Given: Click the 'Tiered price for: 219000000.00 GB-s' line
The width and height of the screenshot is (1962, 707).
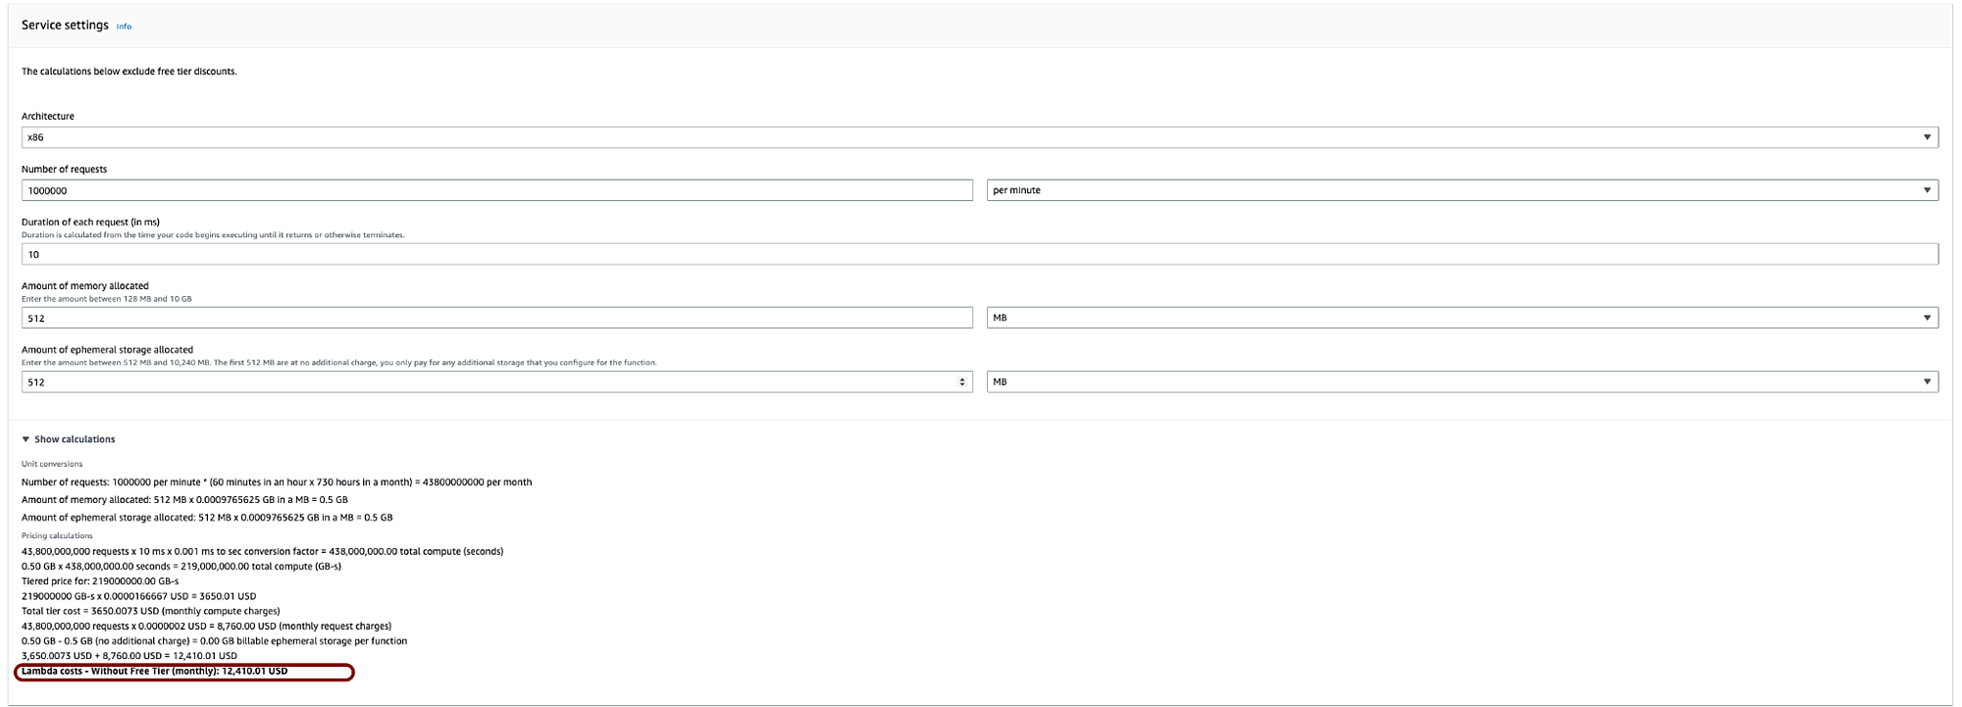Looking at the screenshot, I should tap(100, 581).
